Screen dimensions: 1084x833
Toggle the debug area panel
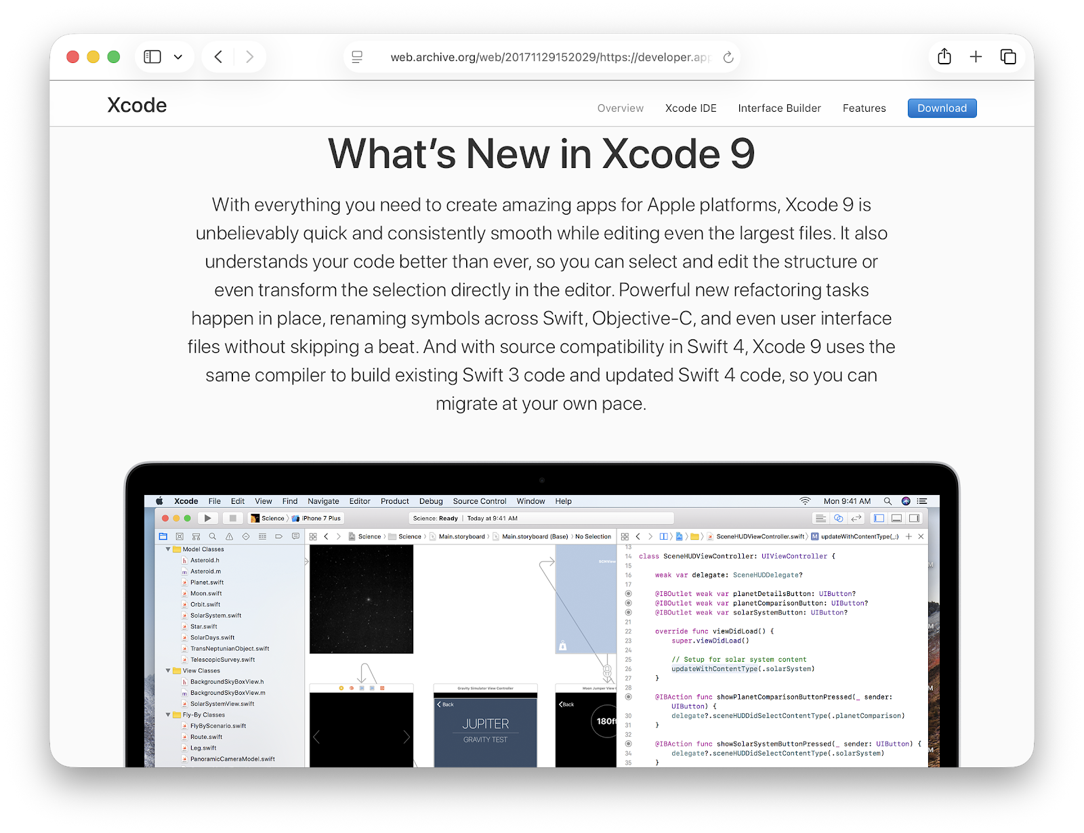coord(896,518)
